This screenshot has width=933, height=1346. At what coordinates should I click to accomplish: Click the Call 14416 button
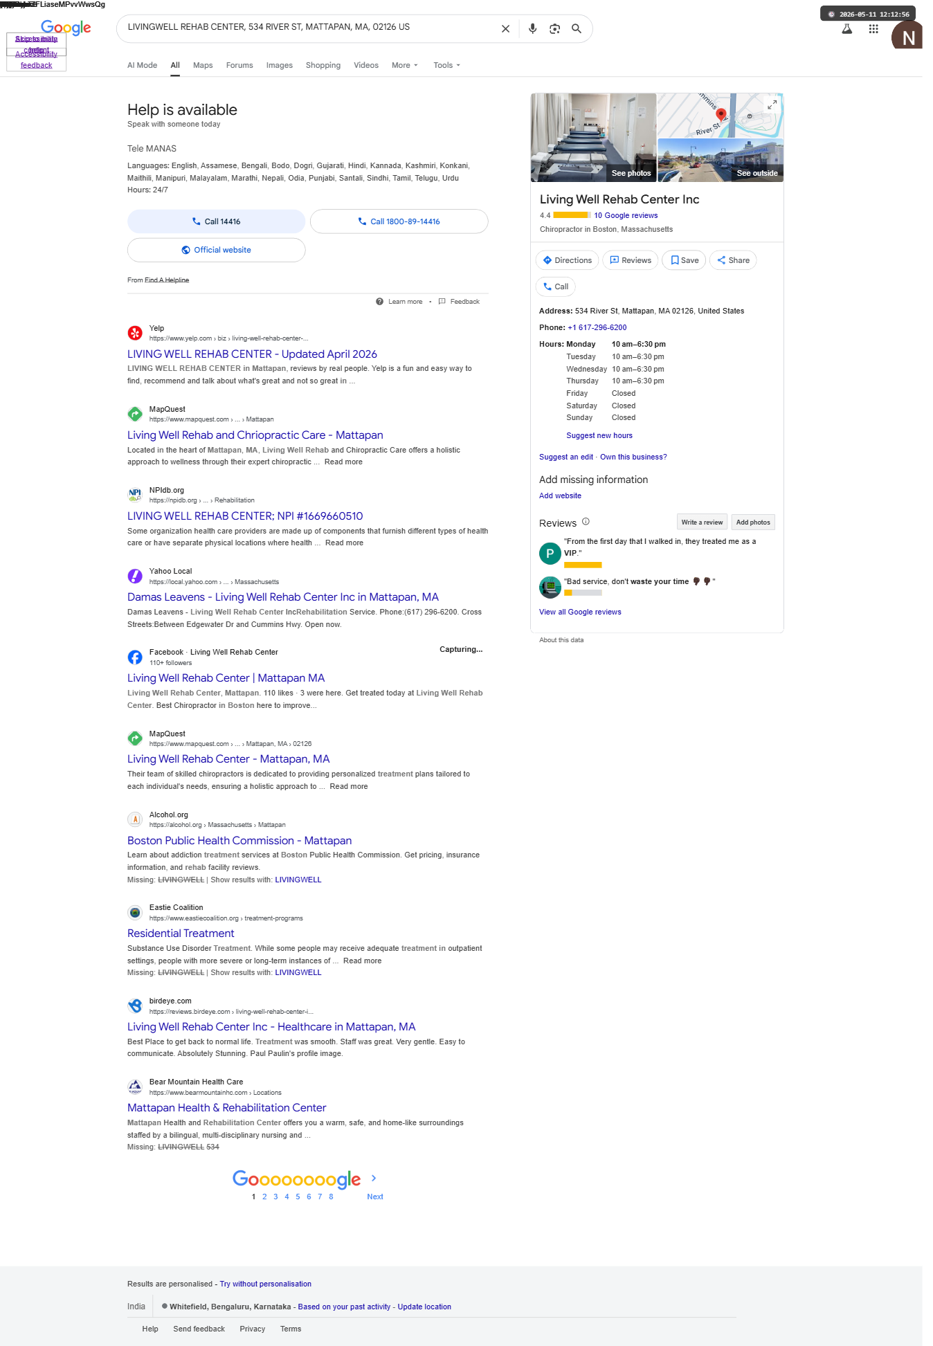coord(216,221)
